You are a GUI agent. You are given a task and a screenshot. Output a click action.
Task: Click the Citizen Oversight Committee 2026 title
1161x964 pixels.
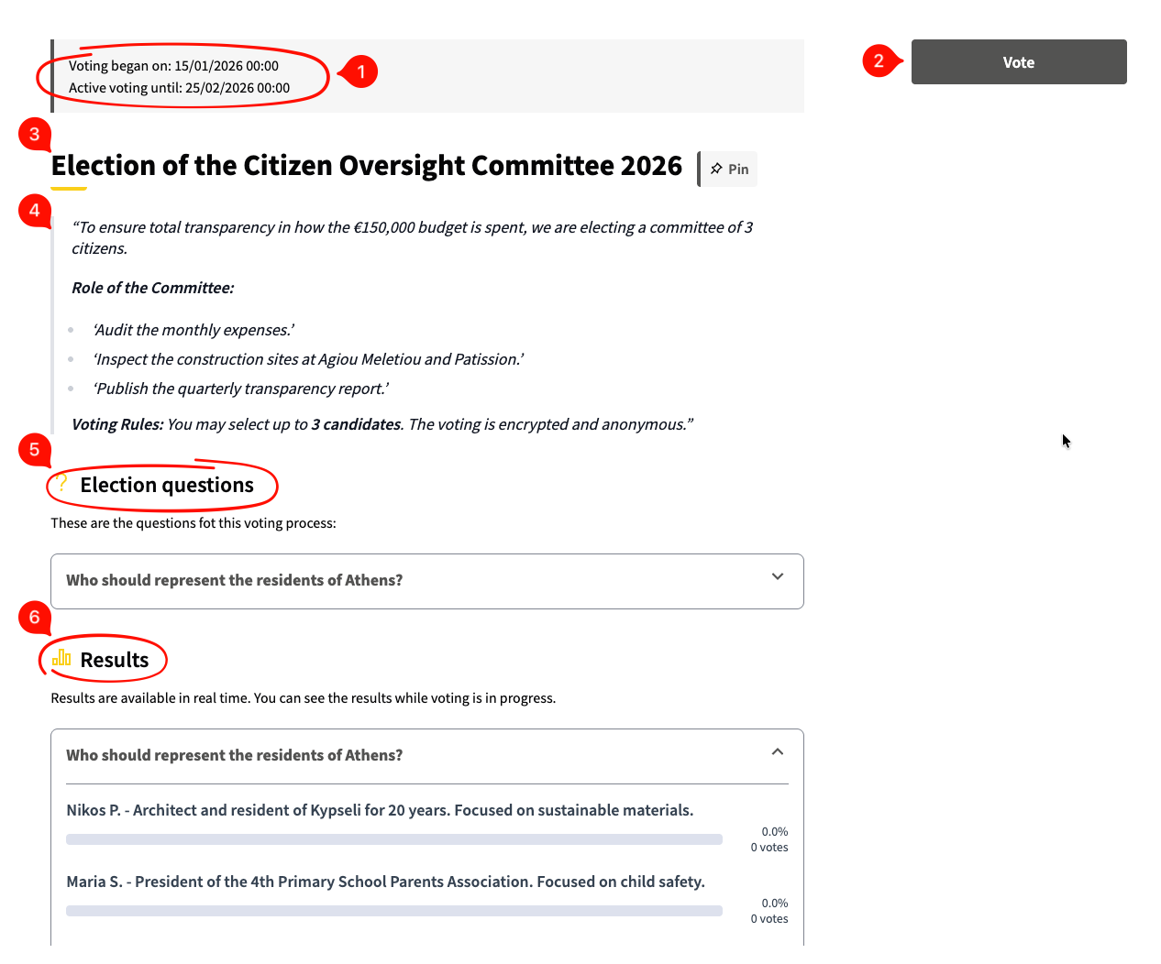pyautogui.click(x=367, y=166)
